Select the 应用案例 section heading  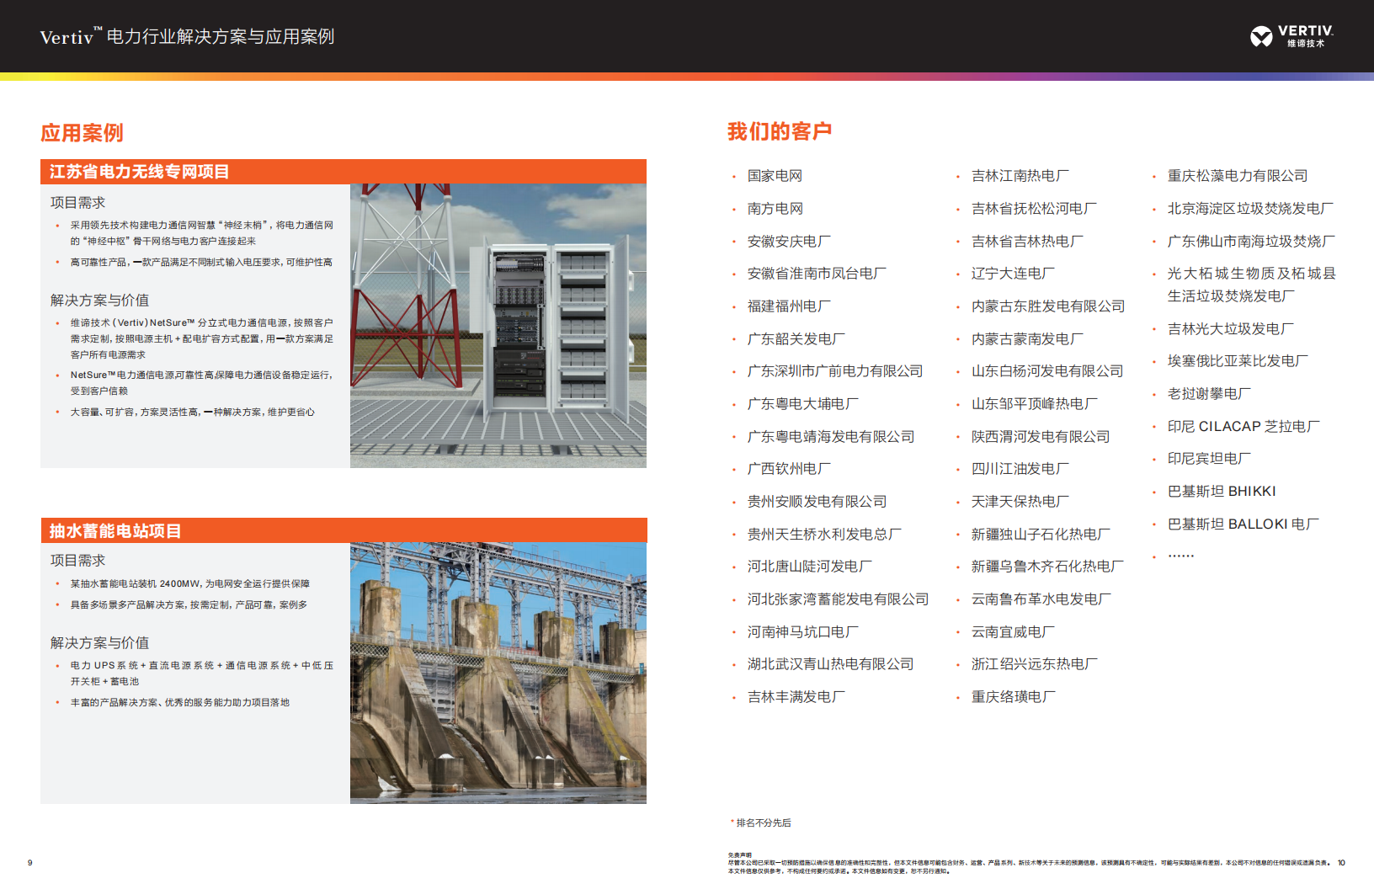click(x=82, y=133)
